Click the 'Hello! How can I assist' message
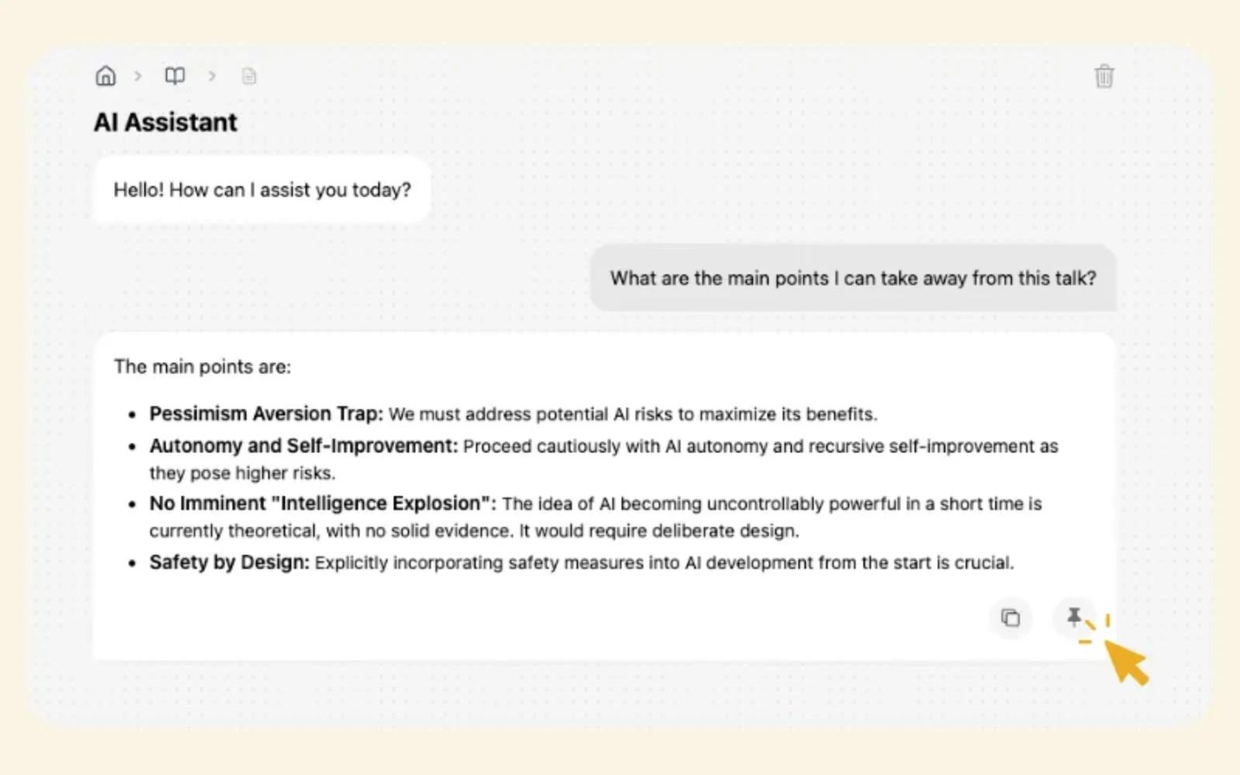Screen dimensions: 1240x775 [262, 189]
